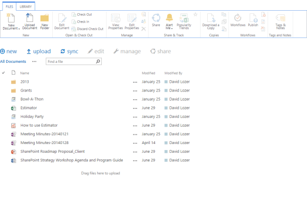Sort by the Name column header
Image resolution: width=307 pixels, height=215 pixels.
point(25,73)
